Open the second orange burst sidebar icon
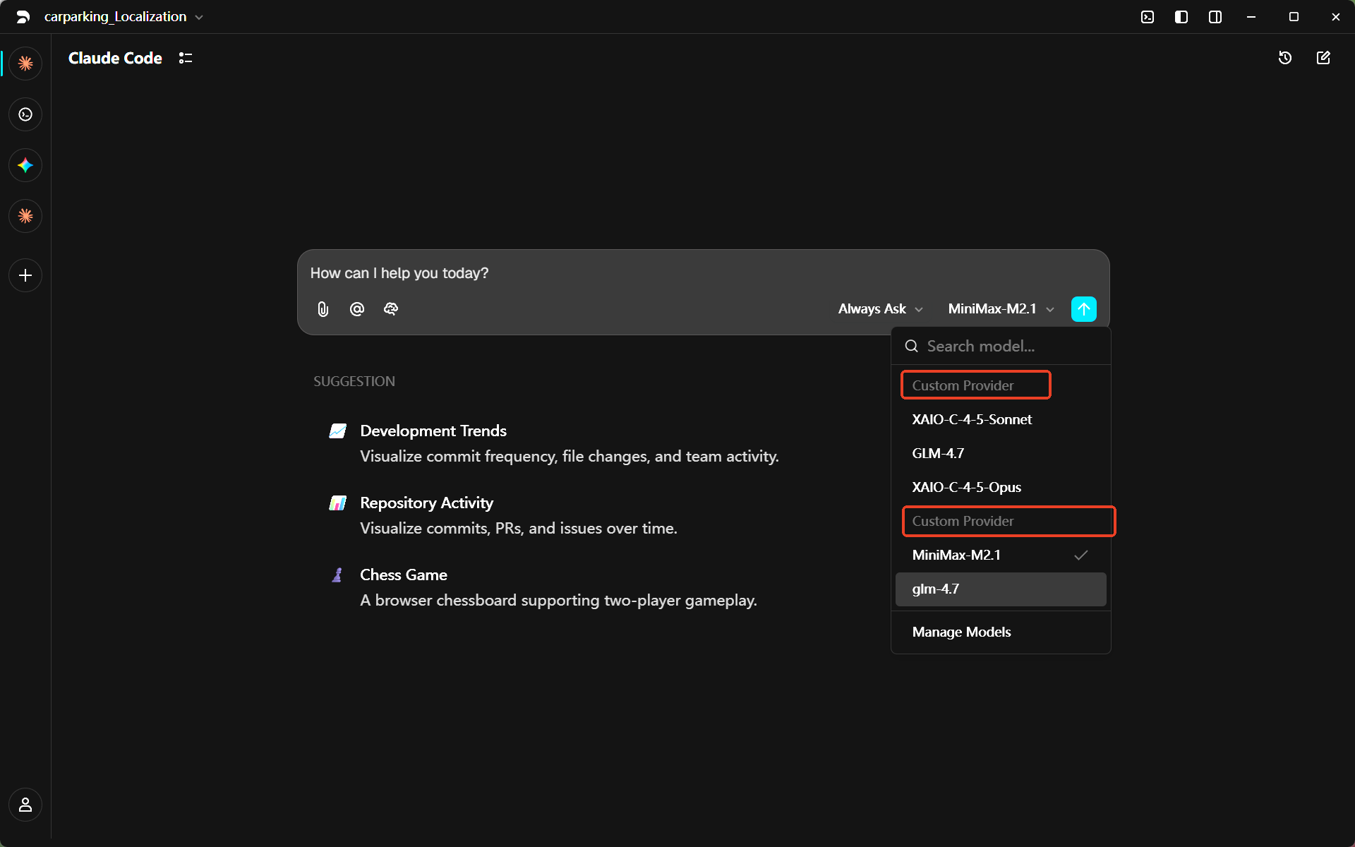 [x=25, y=216]
